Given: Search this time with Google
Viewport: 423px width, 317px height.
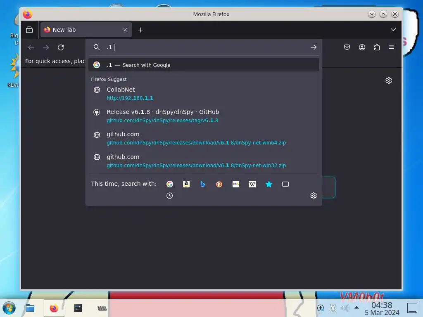Looking at the screenshot, I should coord(170,184).
